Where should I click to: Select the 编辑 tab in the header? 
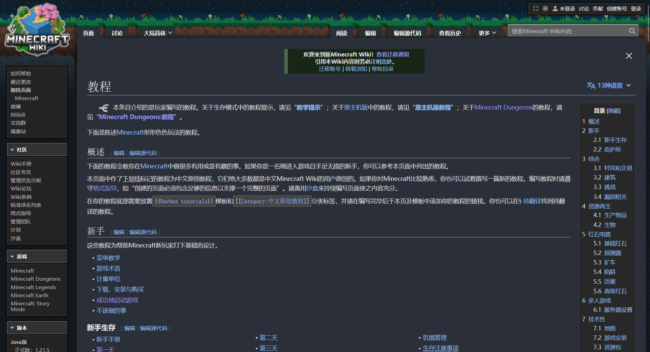point(370,33)
